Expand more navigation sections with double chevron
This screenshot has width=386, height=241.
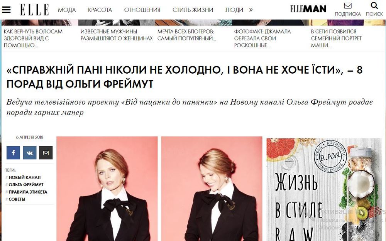(251, 10)
